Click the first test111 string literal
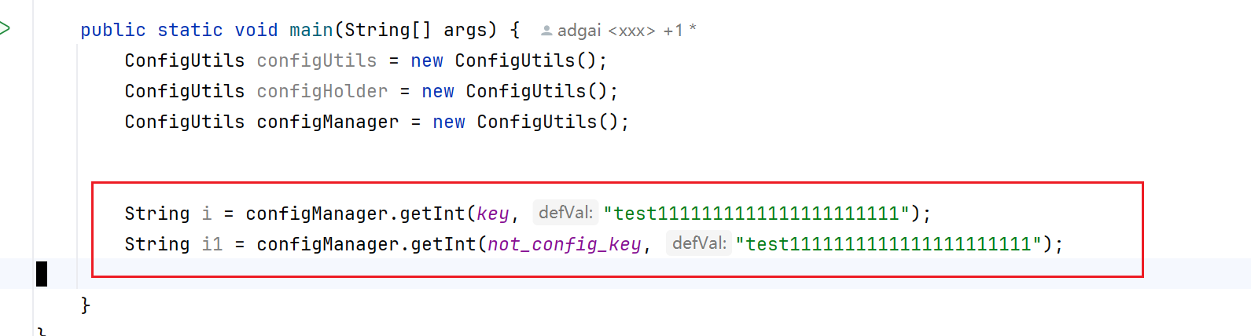The width and height of the screenshot is (1251, 336). tap(756, 214)
